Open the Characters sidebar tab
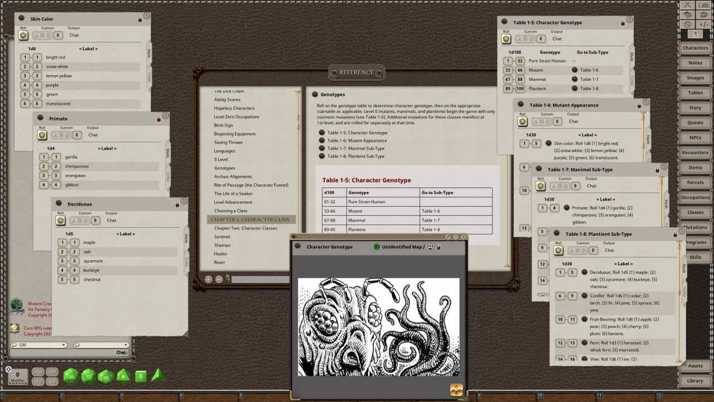Viewport: 714px width, 402px height. click(x=695, y=48)
